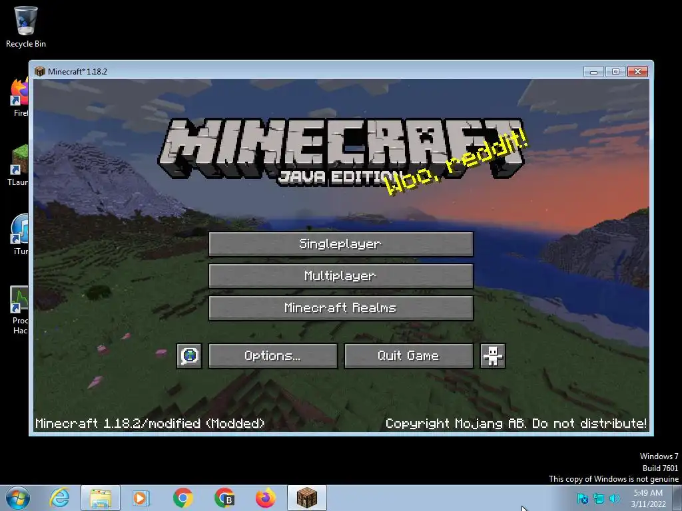The width and height of the screenshot is (682, 511).
Task: Select the TLauncher desktop shortcut
Action: [x=18, y=166]
